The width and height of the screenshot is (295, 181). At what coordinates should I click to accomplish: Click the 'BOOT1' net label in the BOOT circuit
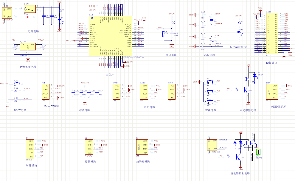point(27,98)
